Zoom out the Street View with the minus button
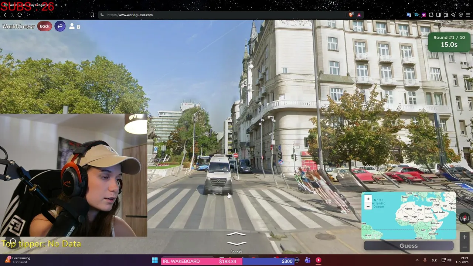This screenshot has width=473, height=266. 465,247
